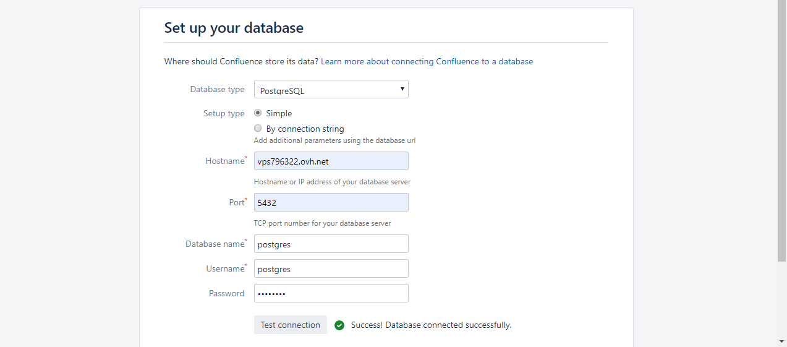Click the Hostname field containing vps796322.ovh.net

(x=331, y=161)
